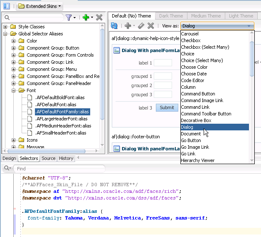Expand the Style Classes tree node

pyautogui.click(x=5, y=27)
